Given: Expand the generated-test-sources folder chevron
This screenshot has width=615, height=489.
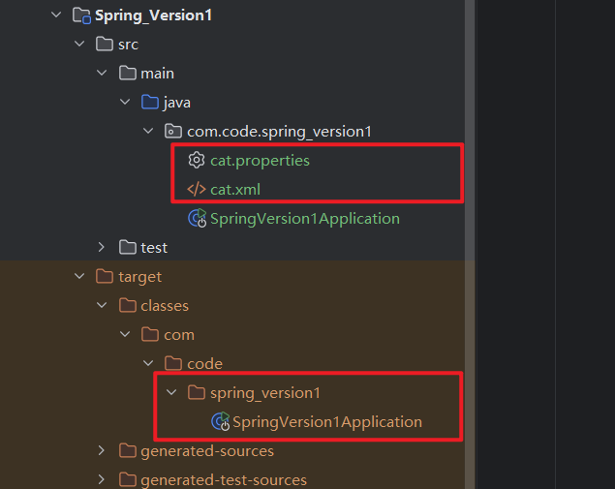Looking at the screenshot, I should [102, 479].
